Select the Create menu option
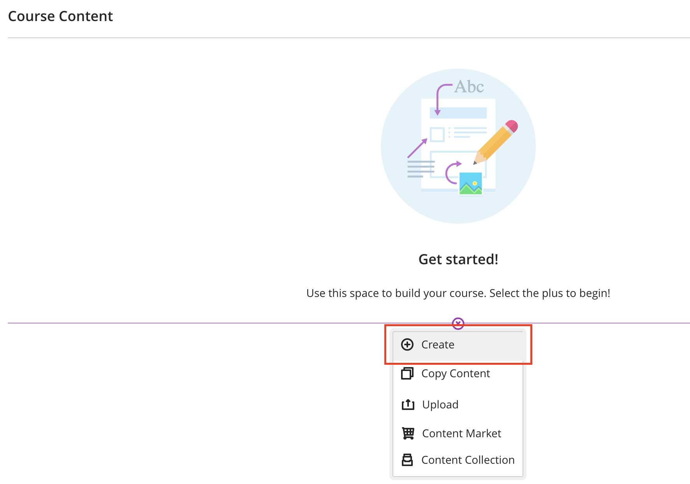This screenshot has height=484, width=690. tap(438, 344)
